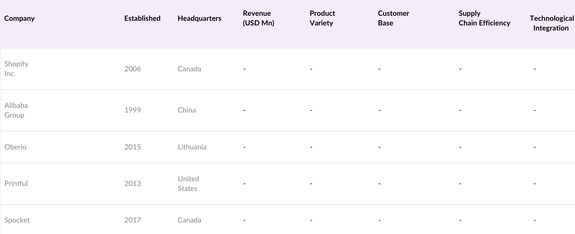Select the Spocket company name
This screenshot has width=575, height=234.
click(17, 220)
